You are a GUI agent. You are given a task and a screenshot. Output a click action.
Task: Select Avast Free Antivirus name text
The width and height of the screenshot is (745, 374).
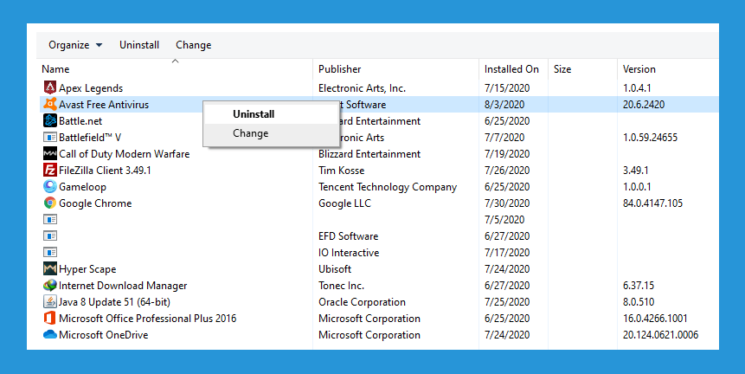coord(104,105)
